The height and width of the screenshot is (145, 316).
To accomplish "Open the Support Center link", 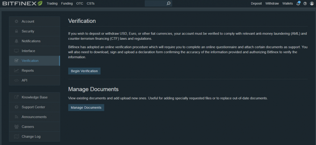I will (35, 107).
